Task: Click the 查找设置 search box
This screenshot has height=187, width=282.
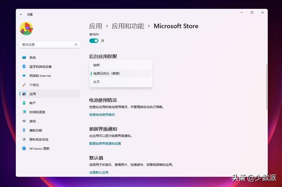Action: pyautogui.click(x=48, y=45)
